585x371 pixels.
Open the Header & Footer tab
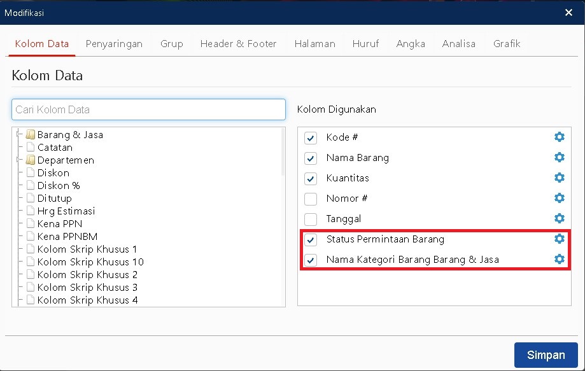[239, 44]
